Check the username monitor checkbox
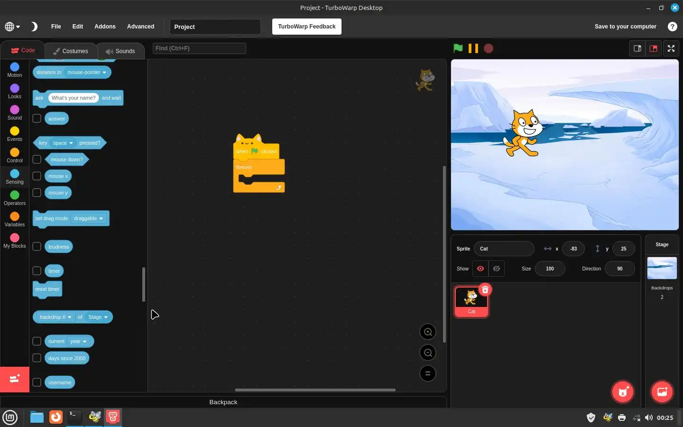 pyautogui.click(x=37, y=382)
